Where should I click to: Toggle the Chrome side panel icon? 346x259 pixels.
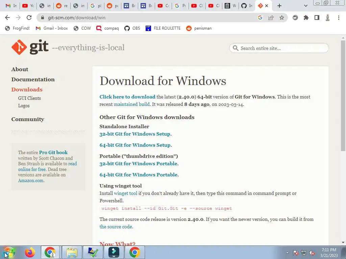click(x=317, y=18)
